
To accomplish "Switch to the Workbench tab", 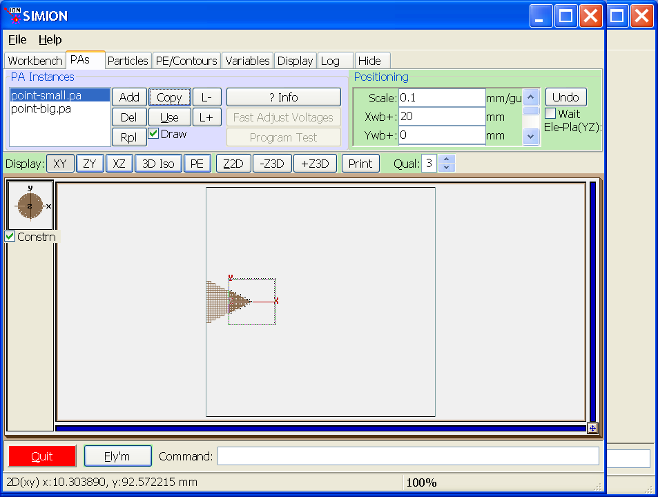I will click(x=35, y=61).
